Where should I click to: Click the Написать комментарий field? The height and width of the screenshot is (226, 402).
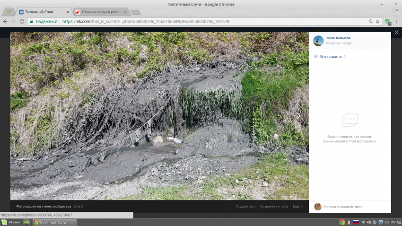[x=350, y=207]
